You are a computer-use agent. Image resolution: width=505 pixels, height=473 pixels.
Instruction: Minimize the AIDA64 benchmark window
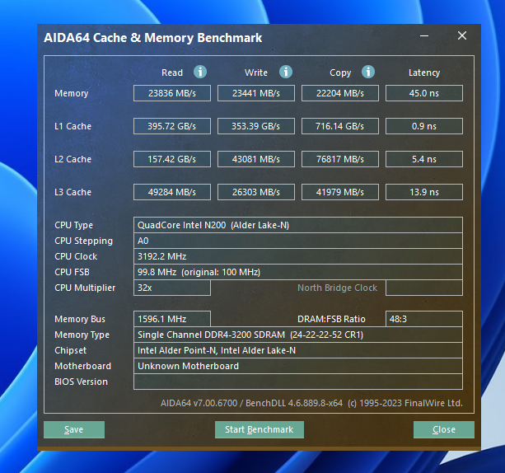pos(424,35)
